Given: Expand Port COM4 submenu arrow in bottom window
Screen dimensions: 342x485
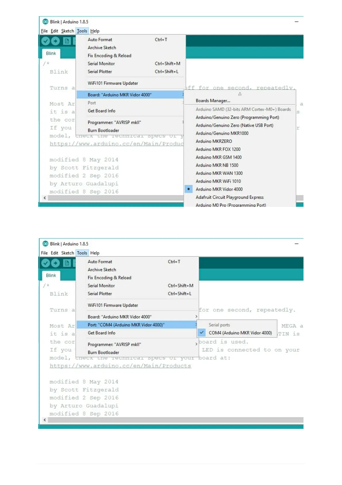Looking at the screenshot, I should point(196,325).
